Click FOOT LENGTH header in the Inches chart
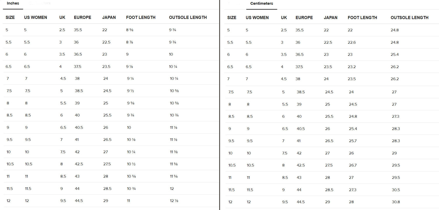 pos(140,18)
